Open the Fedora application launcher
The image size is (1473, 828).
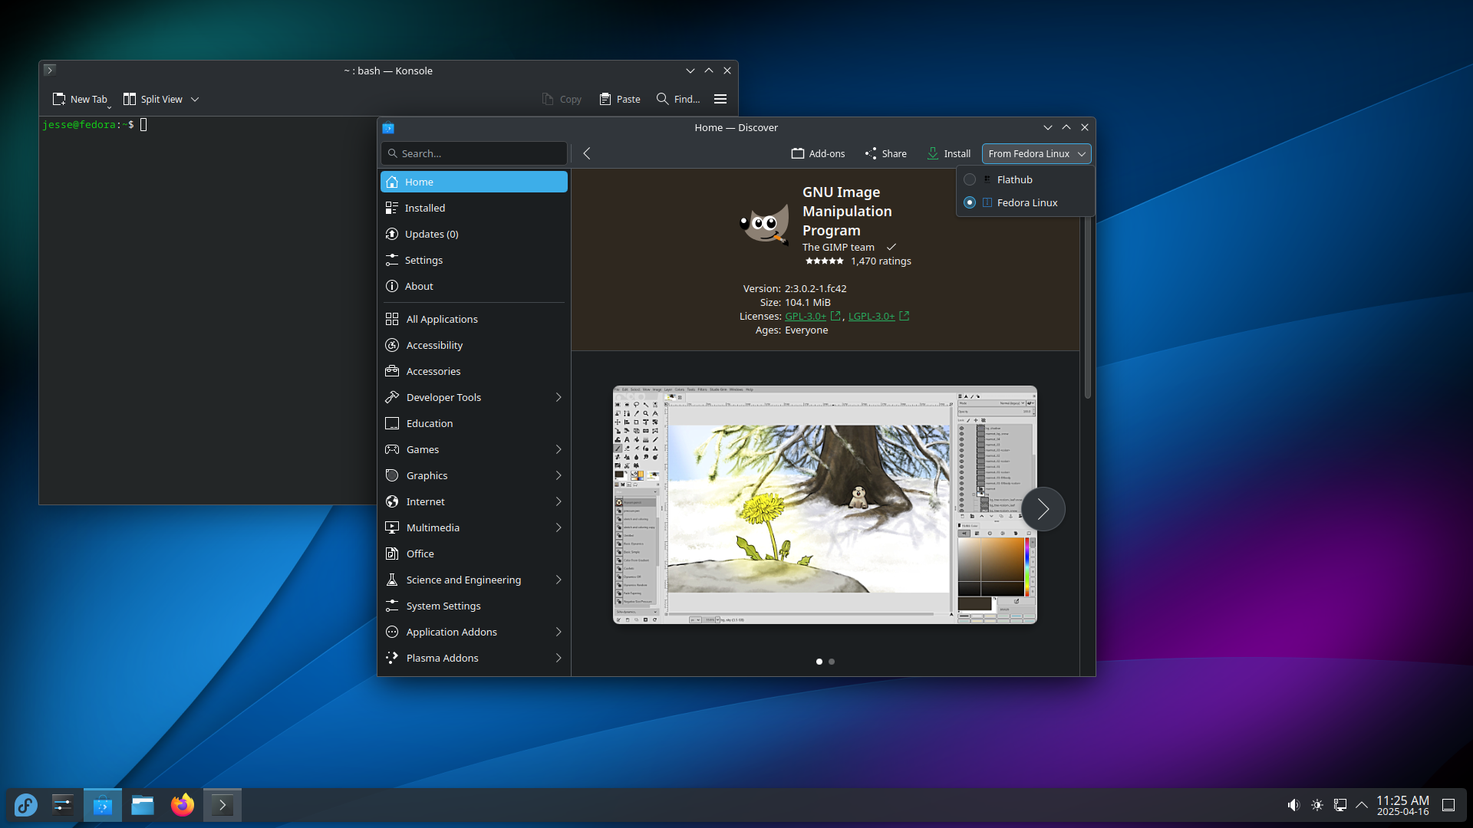tap(25, 805)
